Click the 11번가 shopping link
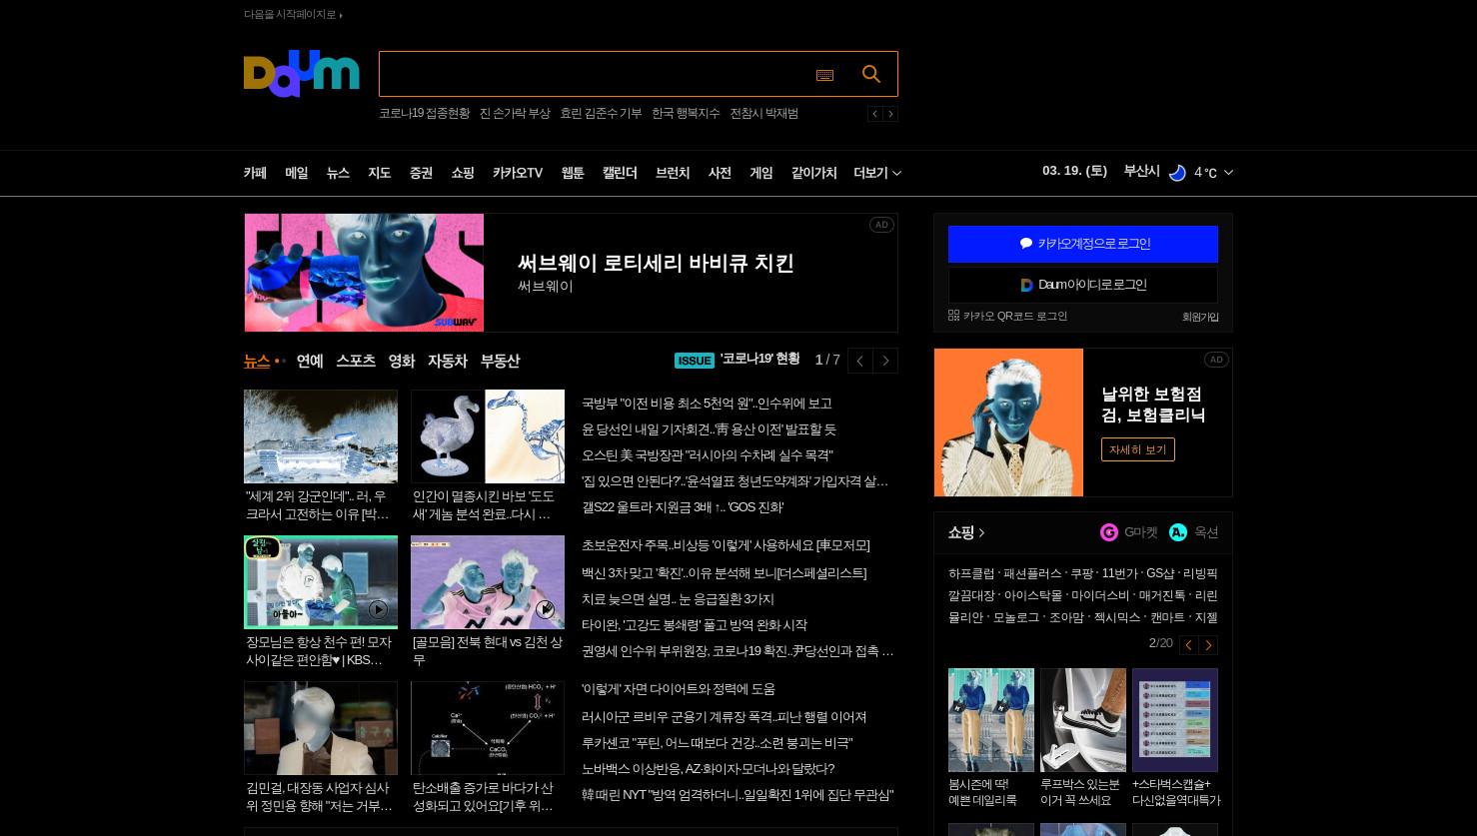The width and height of the screenshot is (1477, 836). pyautogui.click(x=1119, y=573)
